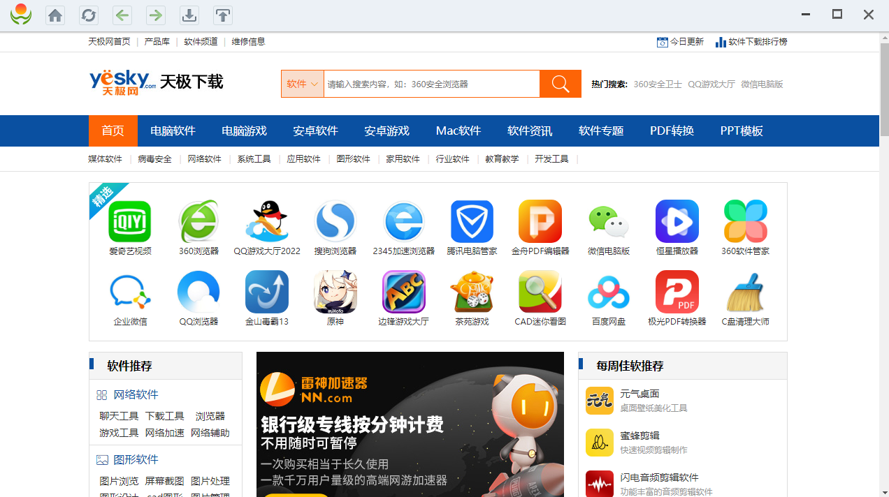The image size is (889, 497).
Task: Expand the 软件 search category dropdown
Action: coord(303,84)
